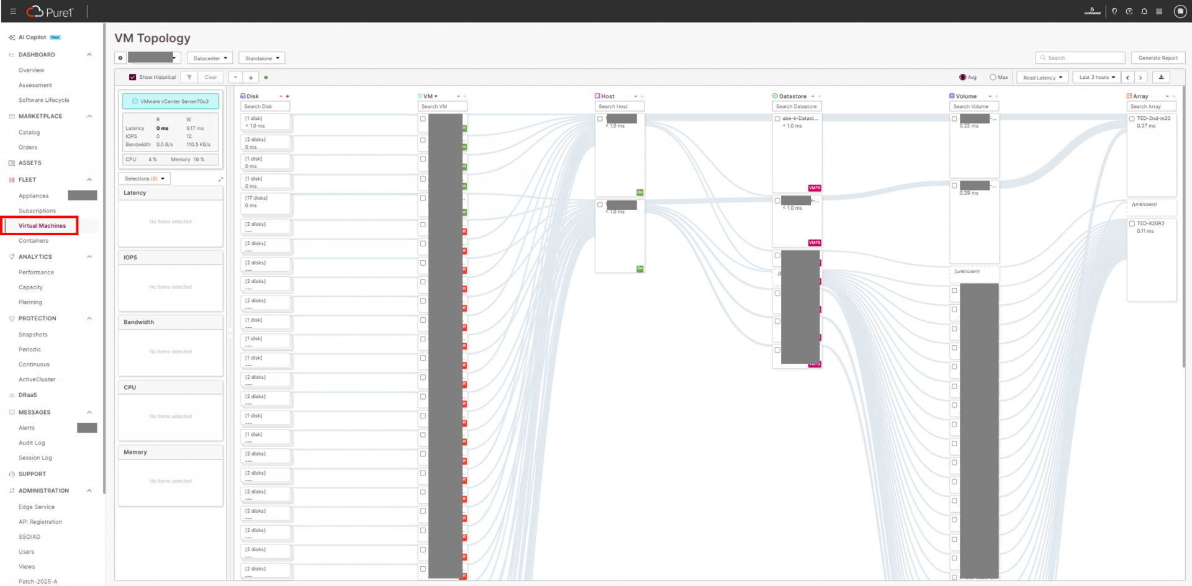Uncheck the Show Historical checkbox
Viewport: 1192px width, 586px height.
132,78
